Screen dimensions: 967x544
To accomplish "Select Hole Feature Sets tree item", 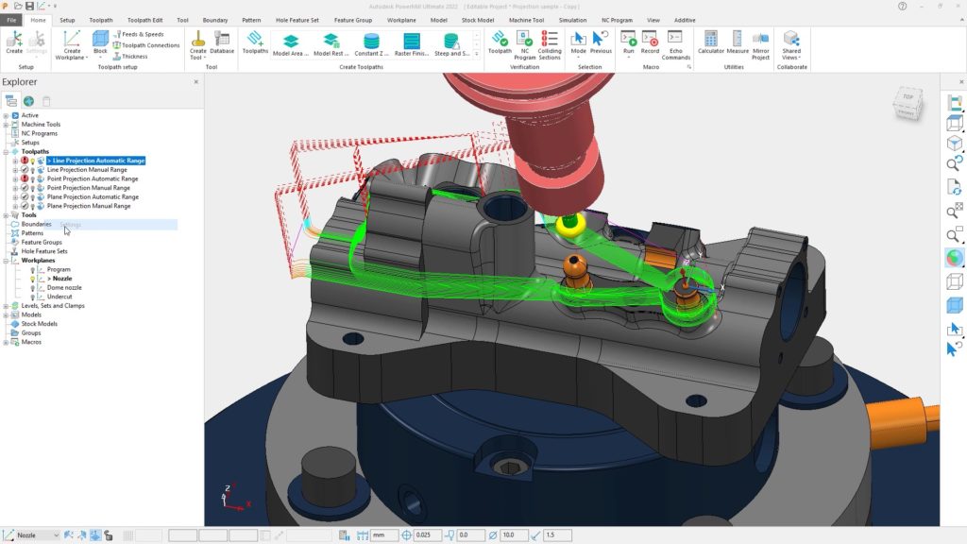I will coord(44,251).
